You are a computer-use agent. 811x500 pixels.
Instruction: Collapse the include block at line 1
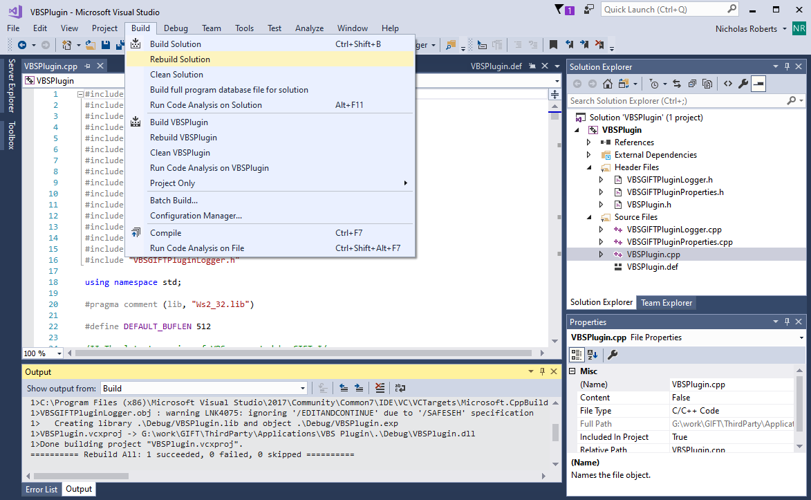click(x=80, y=94)
